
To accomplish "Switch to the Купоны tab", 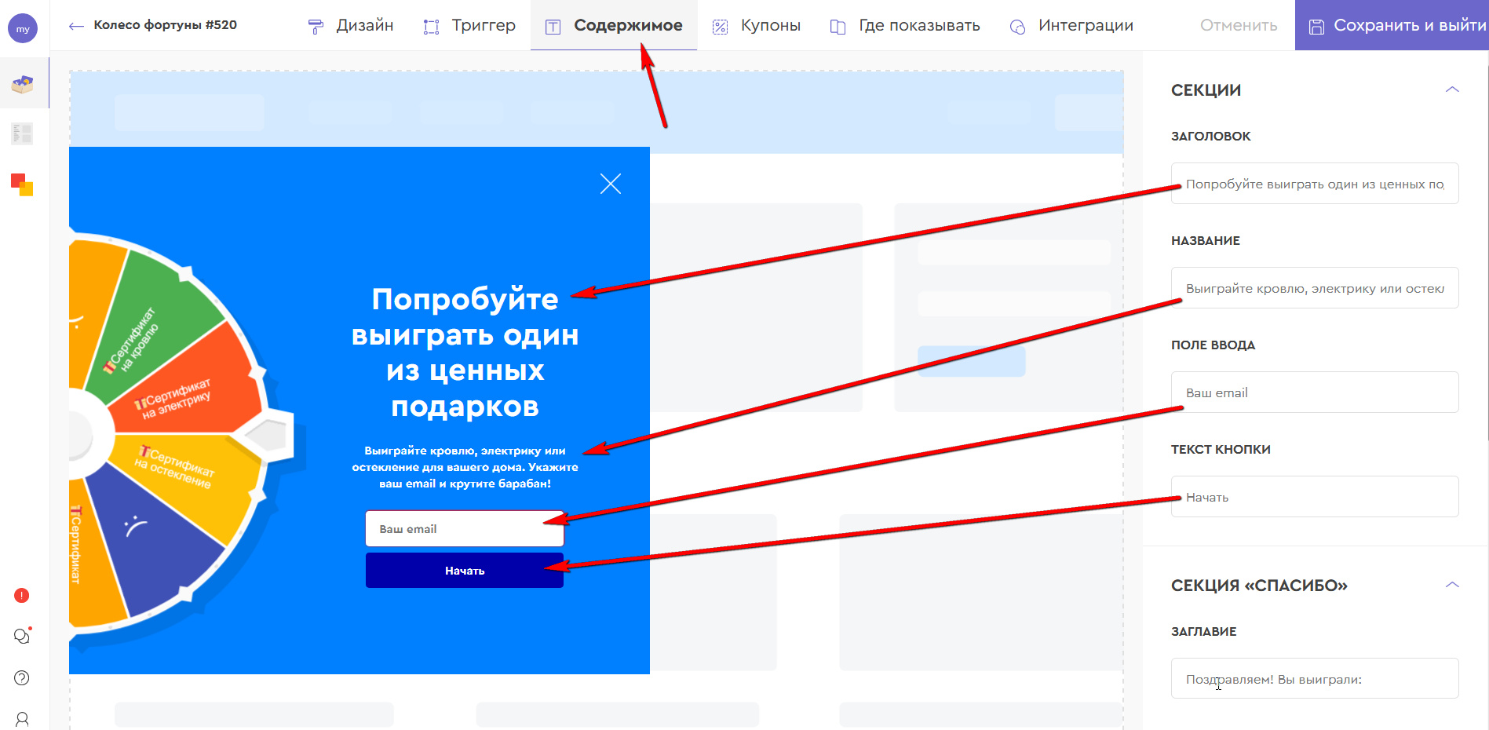I will pyautogui.click(x=756, y=25).
